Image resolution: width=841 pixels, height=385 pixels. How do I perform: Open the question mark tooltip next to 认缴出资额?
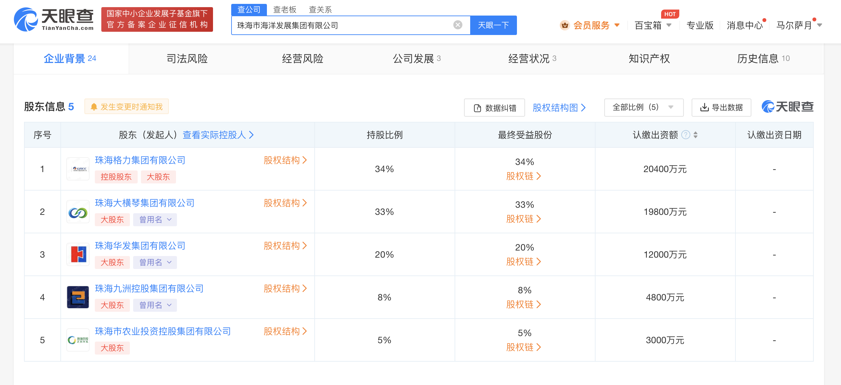685,134
